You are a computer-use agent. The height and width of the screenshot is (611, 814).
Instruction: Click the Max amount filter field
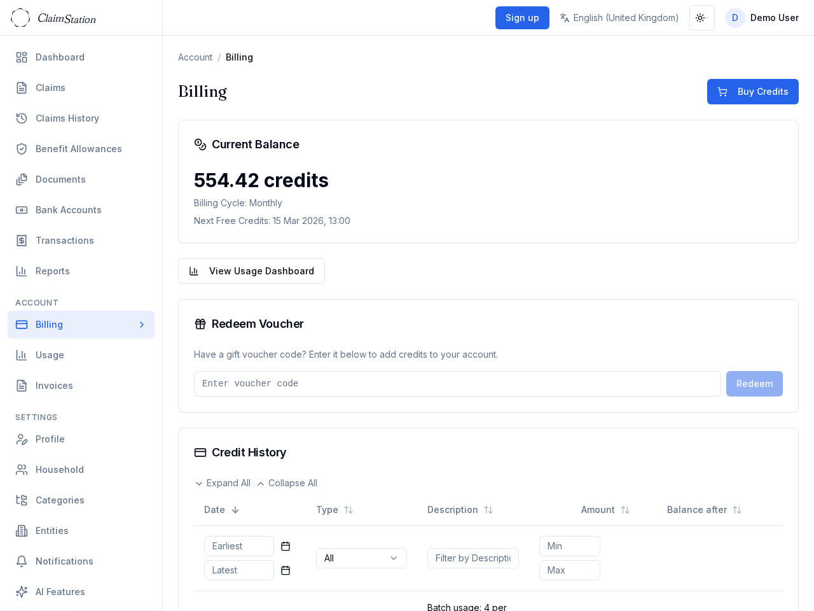coord(570,570)
